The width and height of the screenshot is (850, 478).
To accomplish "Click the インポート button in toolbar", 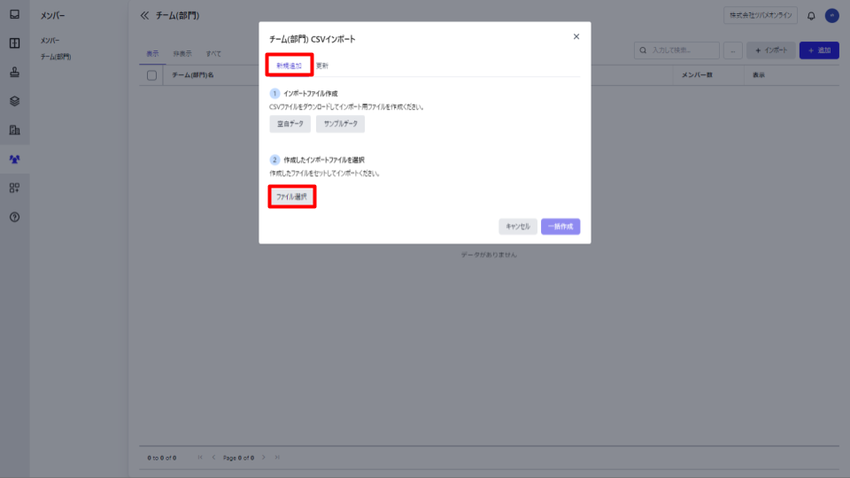I will [771, 50].
